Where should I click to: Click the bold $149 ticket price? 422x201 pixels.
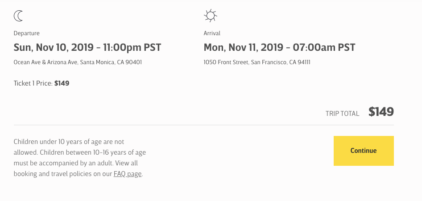point(62,83)
